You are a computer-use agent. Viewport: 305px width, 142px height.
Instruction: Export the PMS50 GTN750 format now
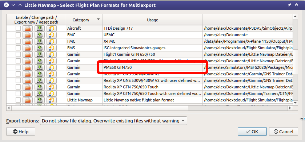[x=40, y=67]
